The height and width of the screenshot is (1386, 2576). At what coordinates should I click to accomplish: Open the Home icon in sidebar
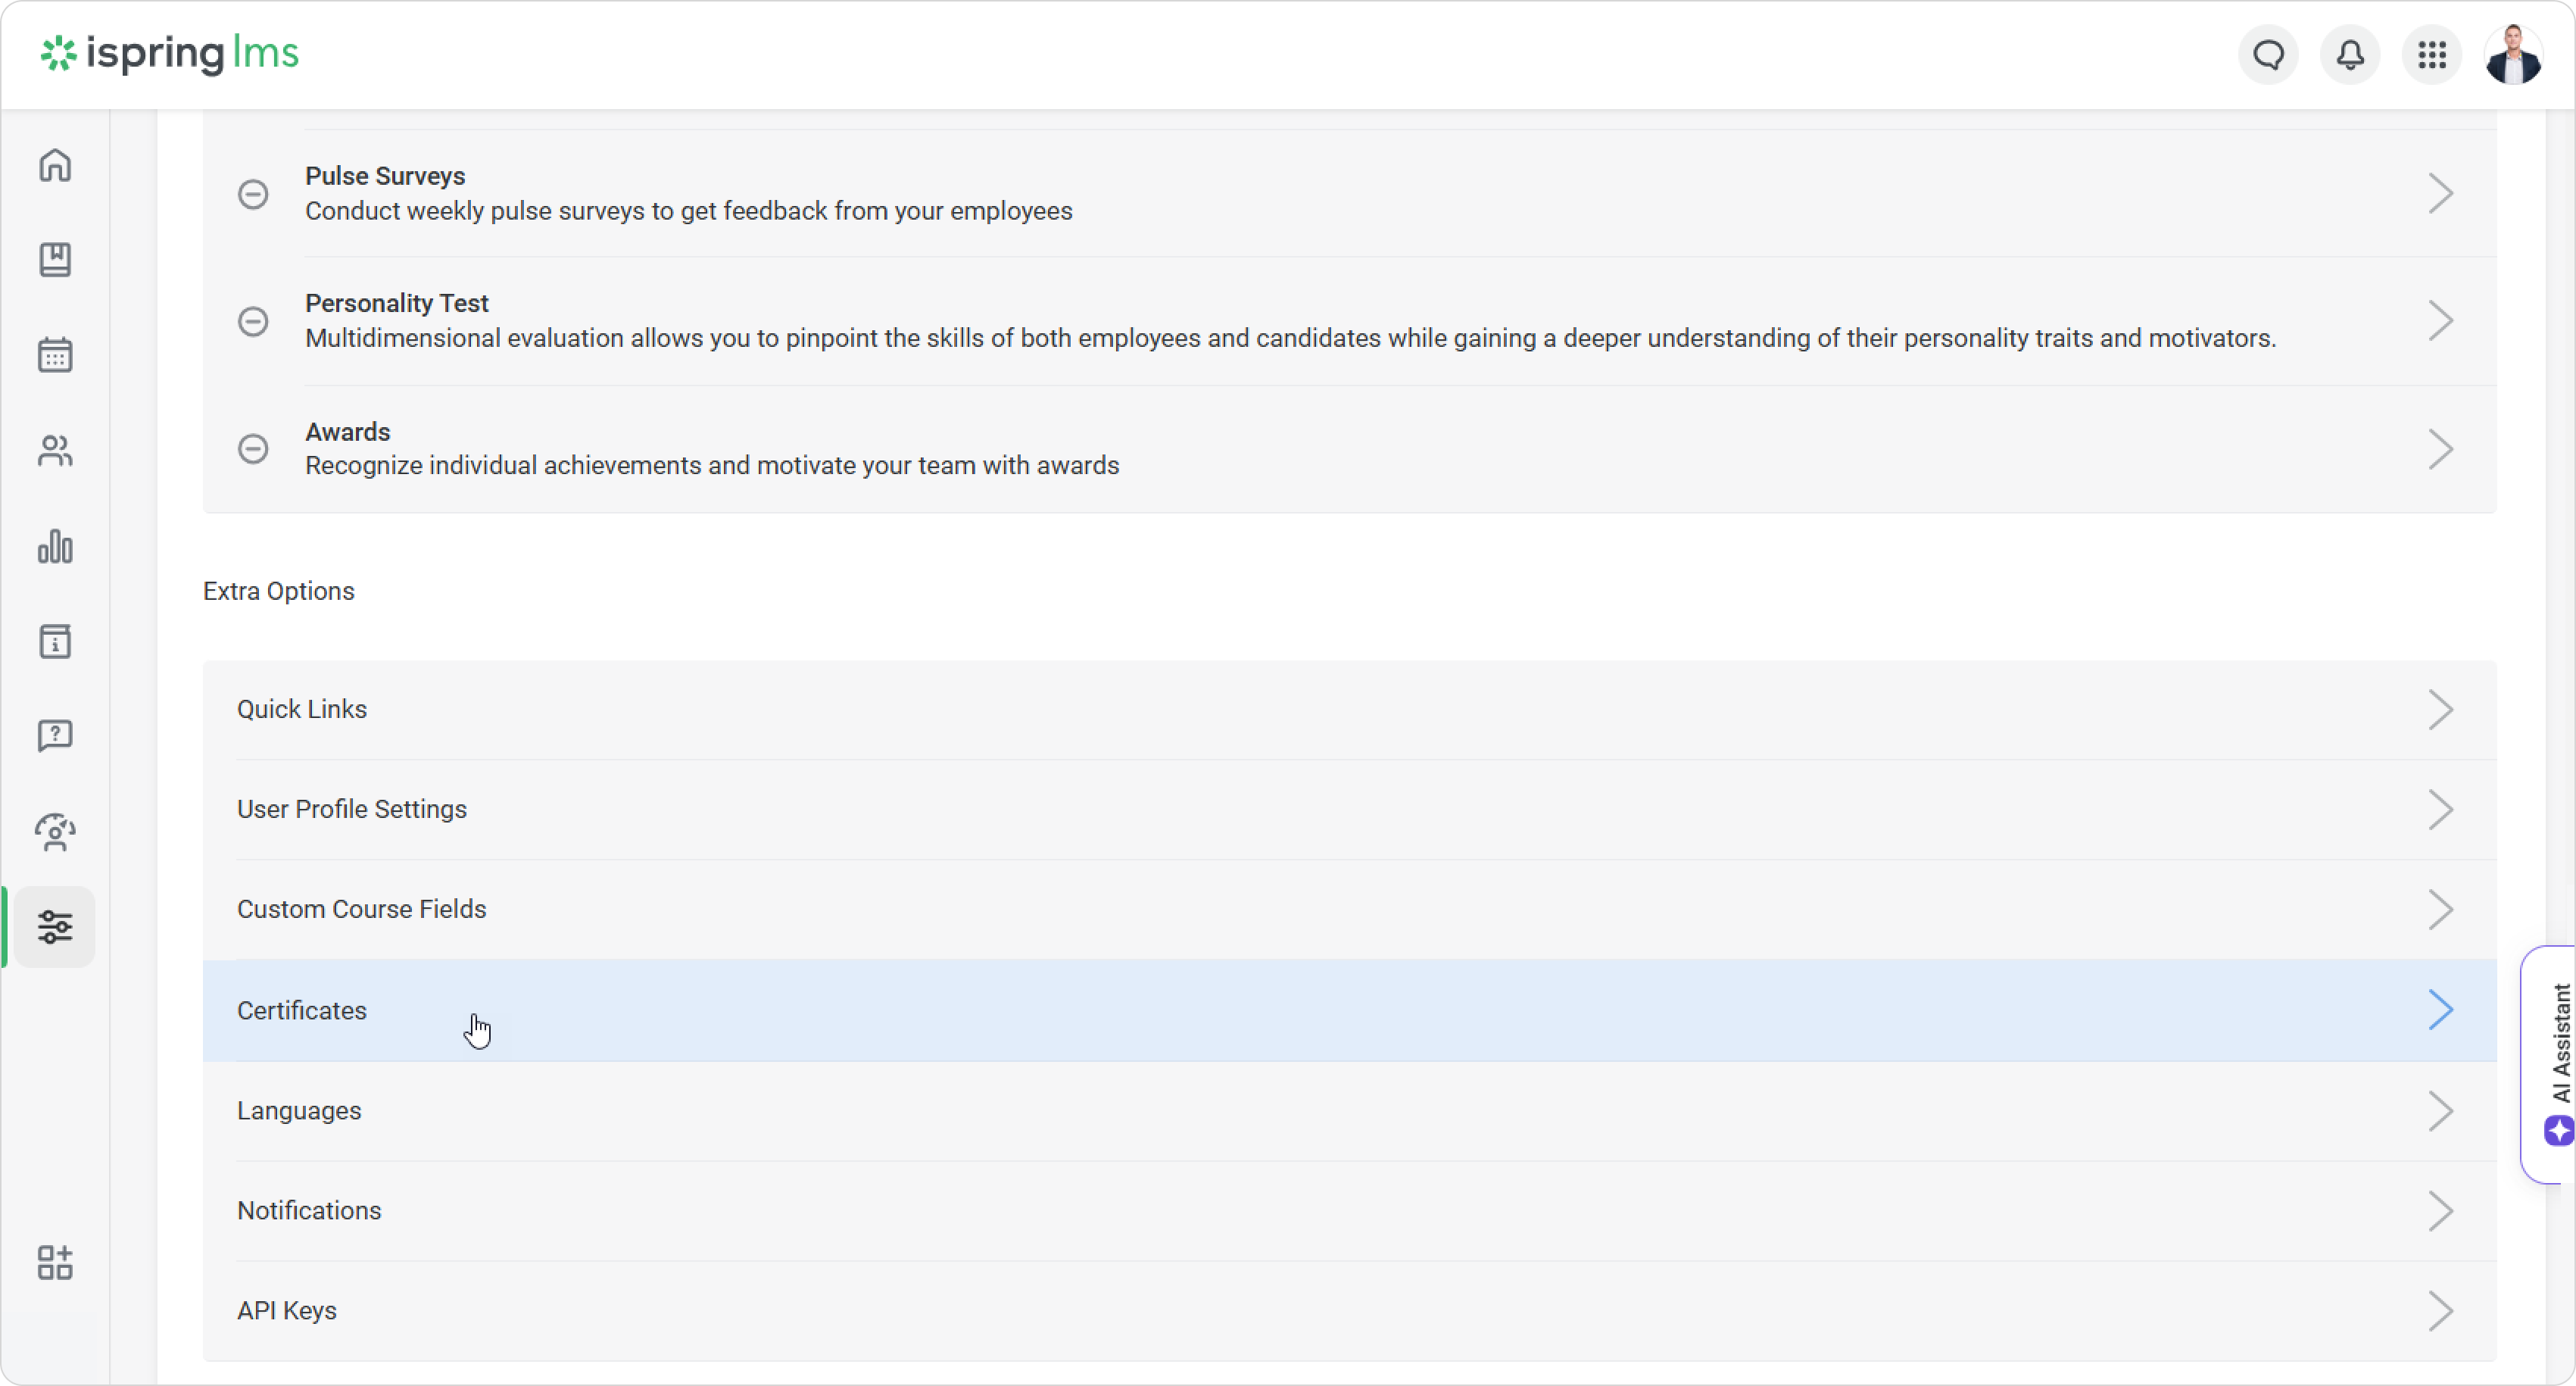coord(55,165)
